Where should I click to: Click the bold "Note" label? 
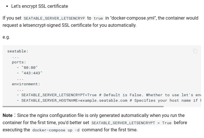(x=8, y=115)
